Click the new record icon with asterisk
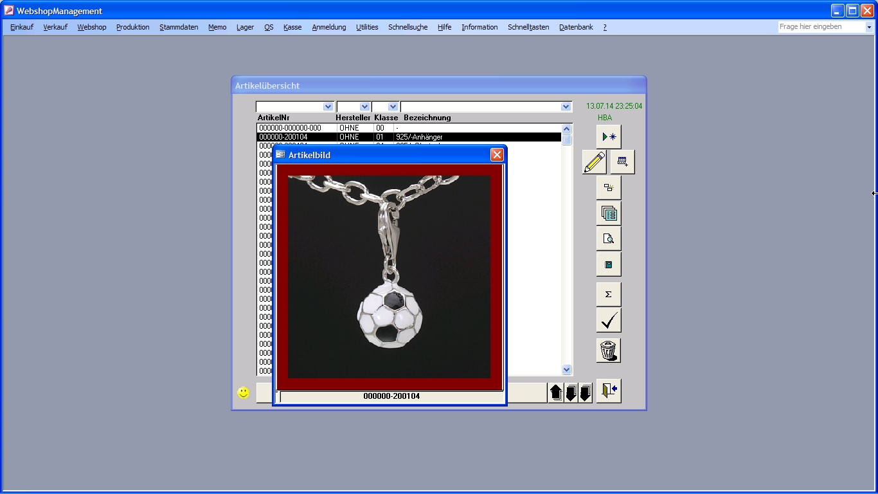 point(608,137)
